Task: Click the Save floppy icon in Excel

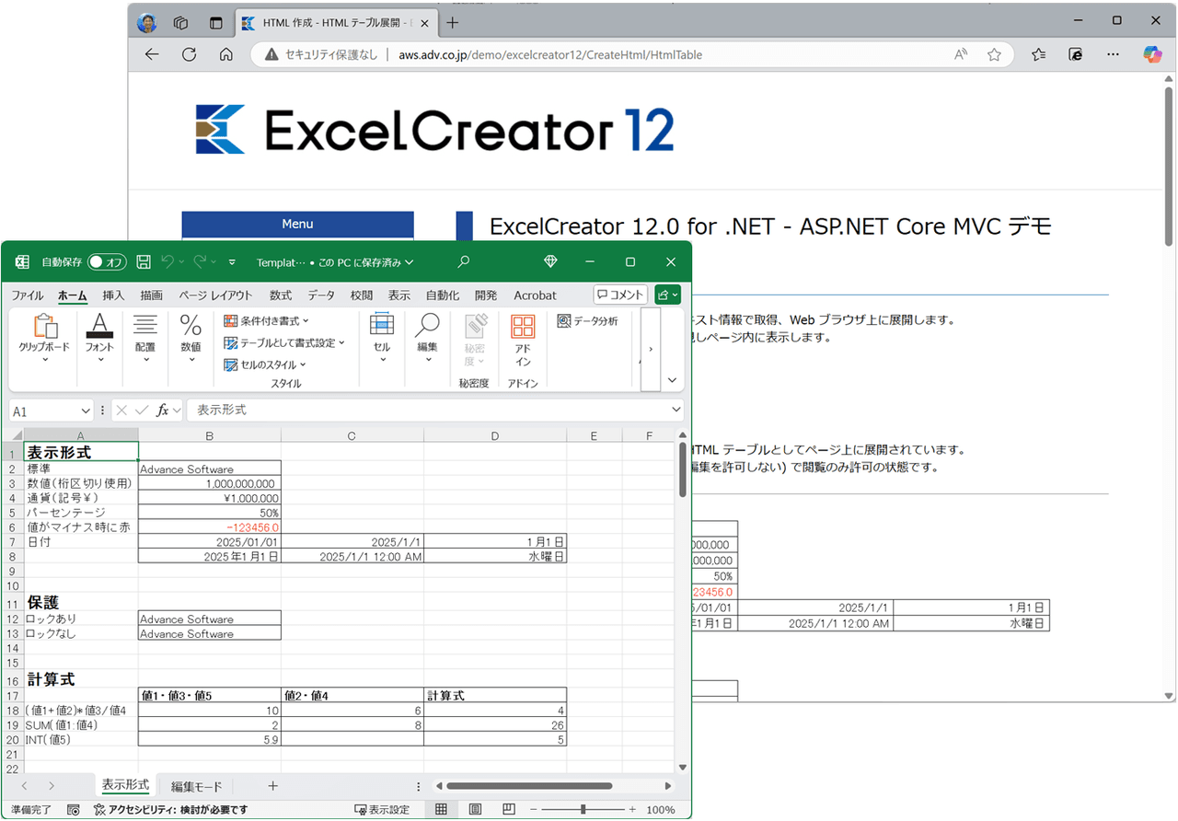Action: point(144,262)
